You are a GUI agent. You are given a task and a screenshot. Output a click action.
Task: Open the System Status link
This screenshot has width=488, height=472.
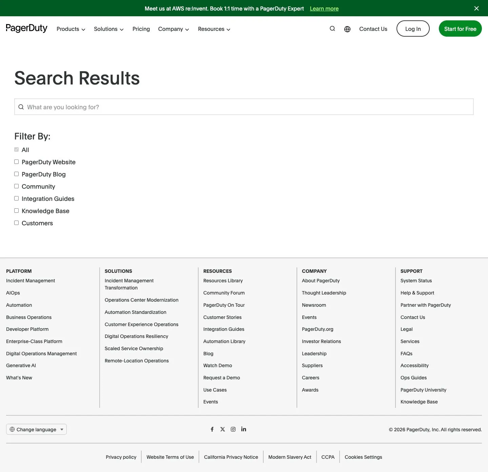pyautogui.click(x=416, y=281)
